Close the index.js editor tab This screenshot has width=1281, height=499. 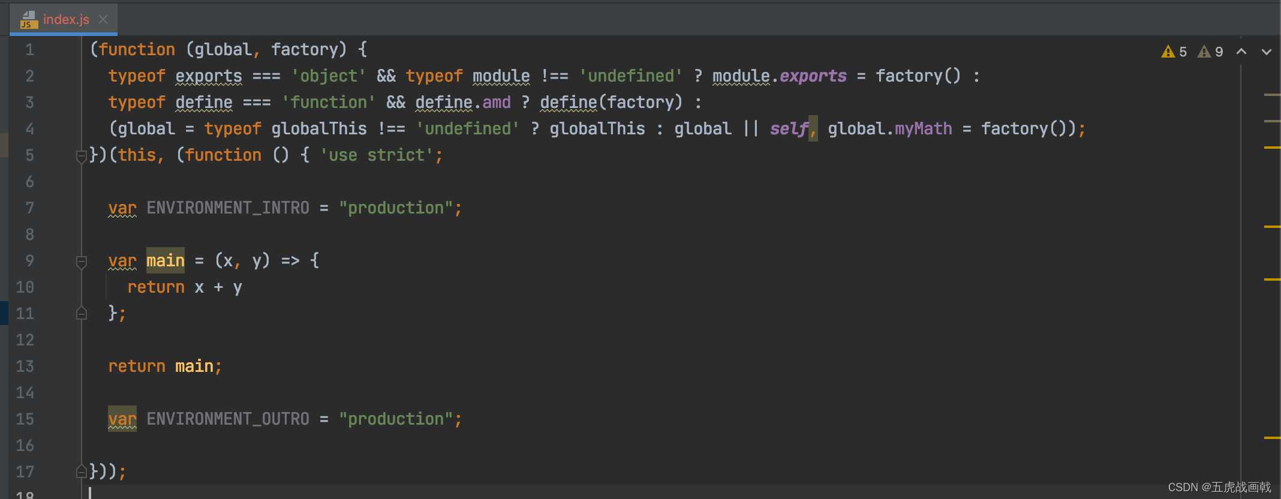click(103, 20)
